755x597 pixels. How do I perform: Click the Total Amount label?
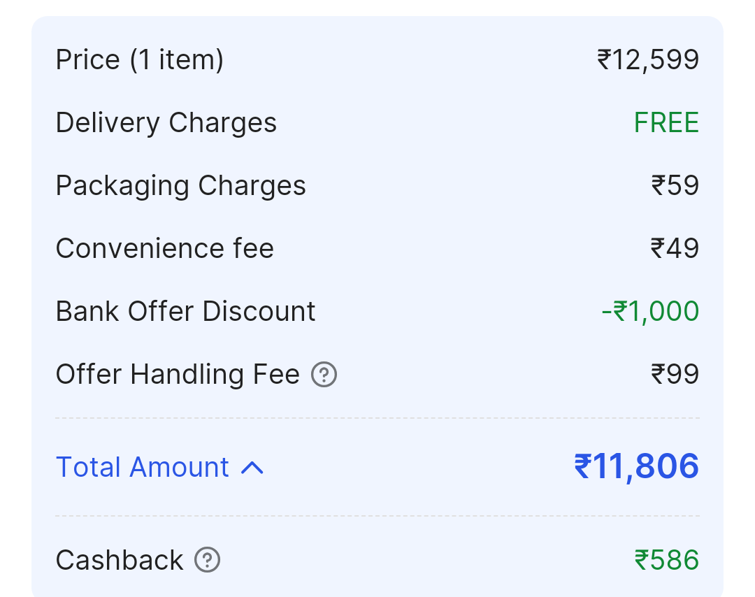tap(143, 467)
